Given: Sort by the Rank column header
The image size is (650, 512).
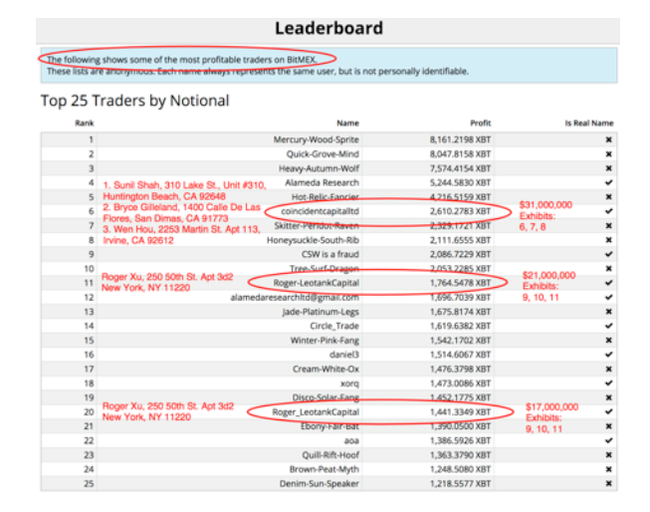Looking at the screenshot, I should (85, 124).
